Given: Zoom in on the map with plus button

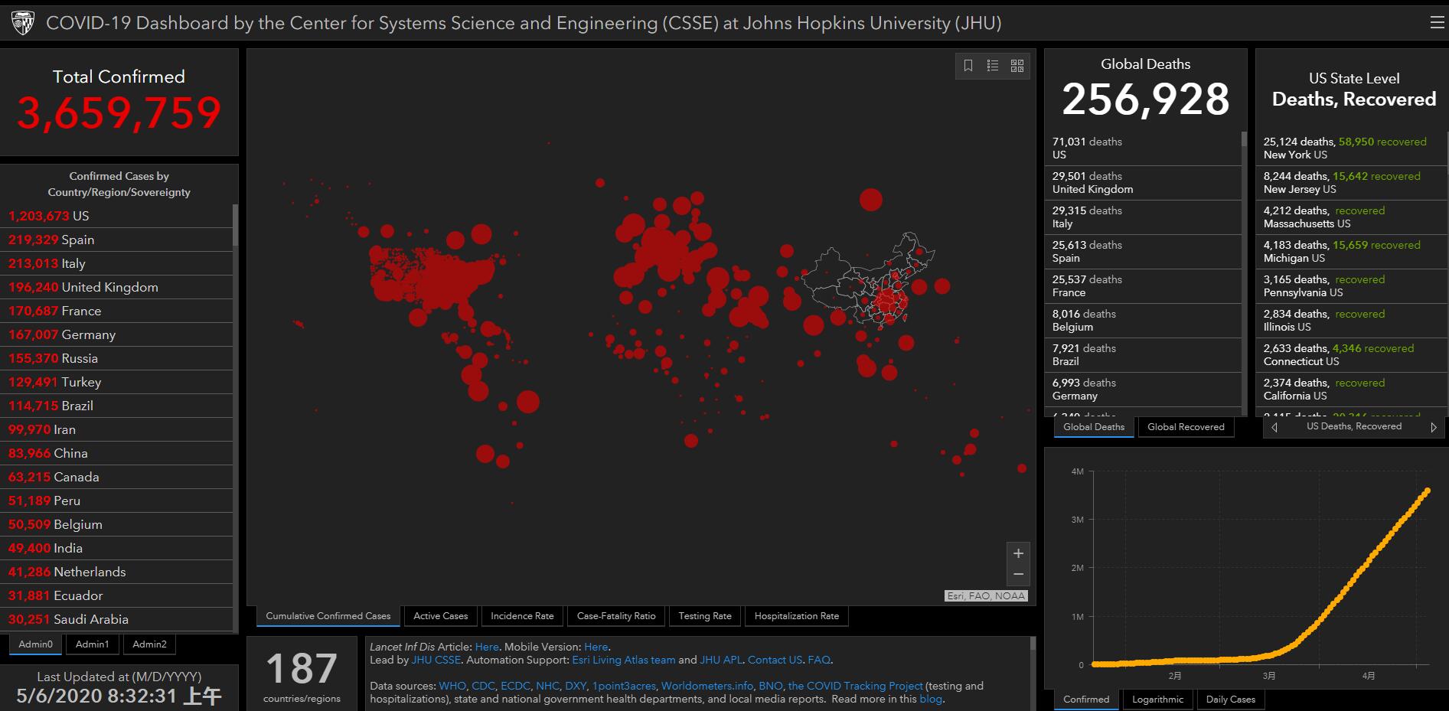Looking at the screenshot, I should tap(1018, 553).
